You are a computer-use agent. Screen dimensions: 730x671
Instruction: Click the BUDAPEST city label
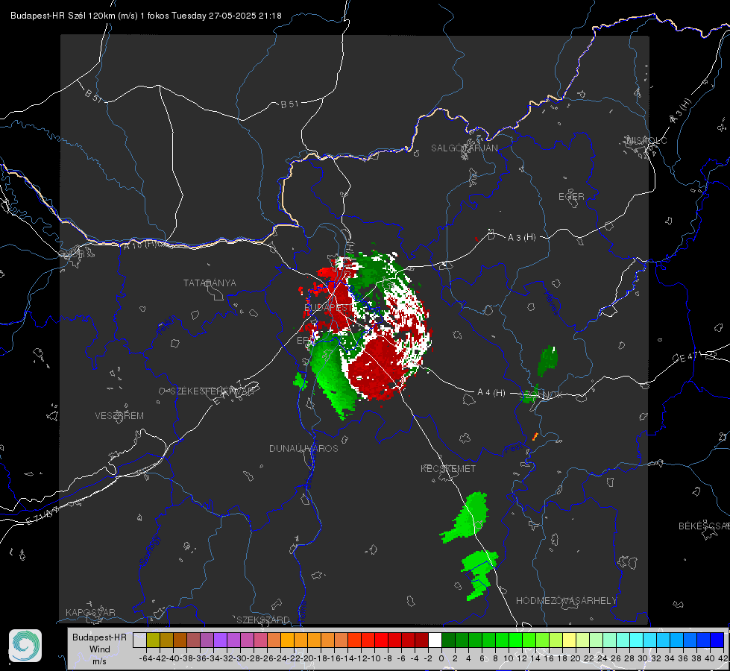pyautogui.click(x=328, y=308)
